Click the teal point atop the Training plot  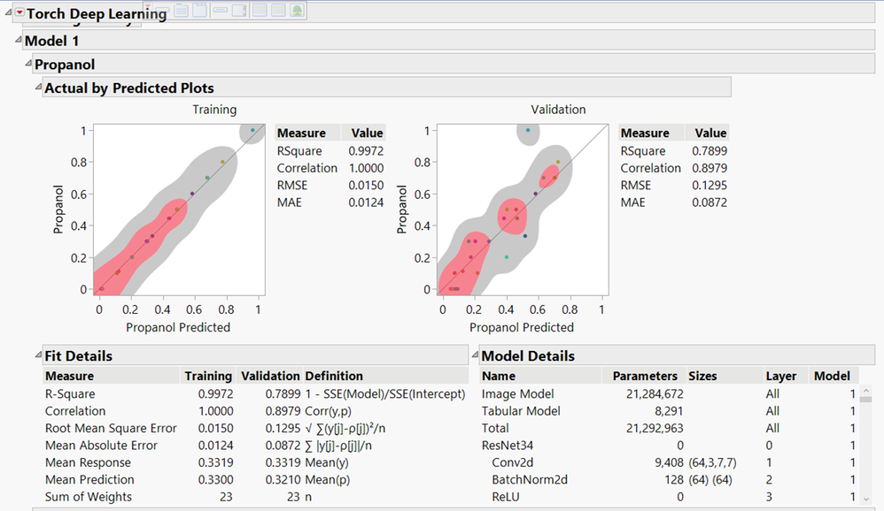point(252,130)
